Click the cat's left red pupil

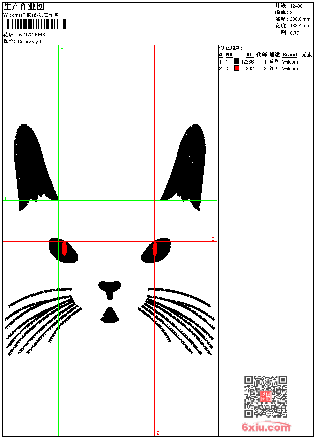pyautogui.click(x=65, y=248)
